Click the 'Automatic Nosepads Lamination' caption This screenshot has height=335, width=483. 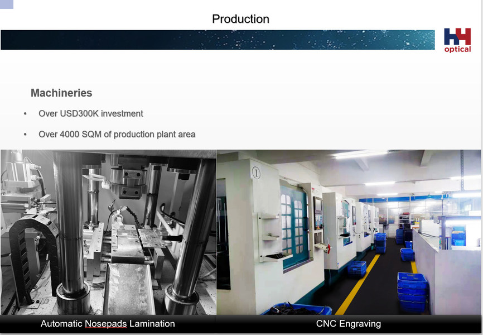(108, 324)
